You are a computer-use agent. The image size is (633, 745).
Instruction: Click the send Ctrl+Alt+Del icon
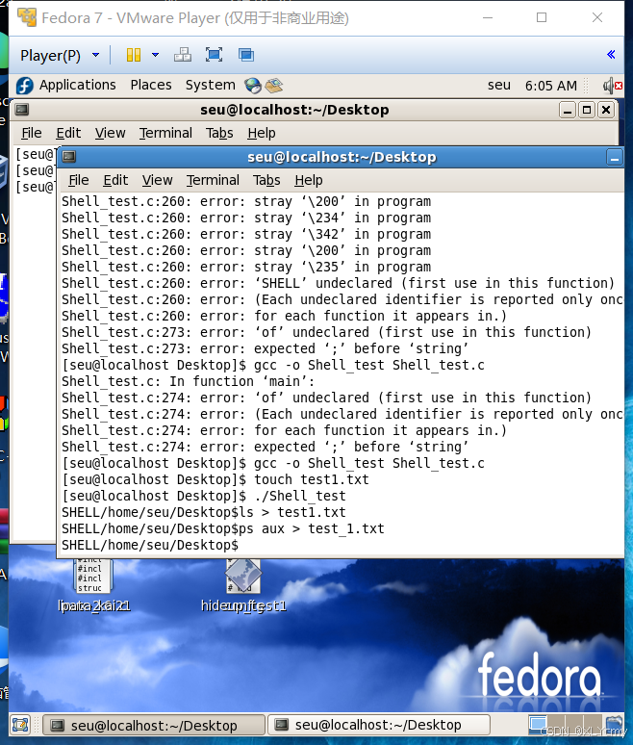pos(183,55)
